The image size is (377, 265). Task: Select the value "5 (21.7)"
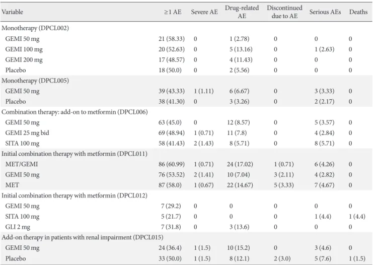171,217
